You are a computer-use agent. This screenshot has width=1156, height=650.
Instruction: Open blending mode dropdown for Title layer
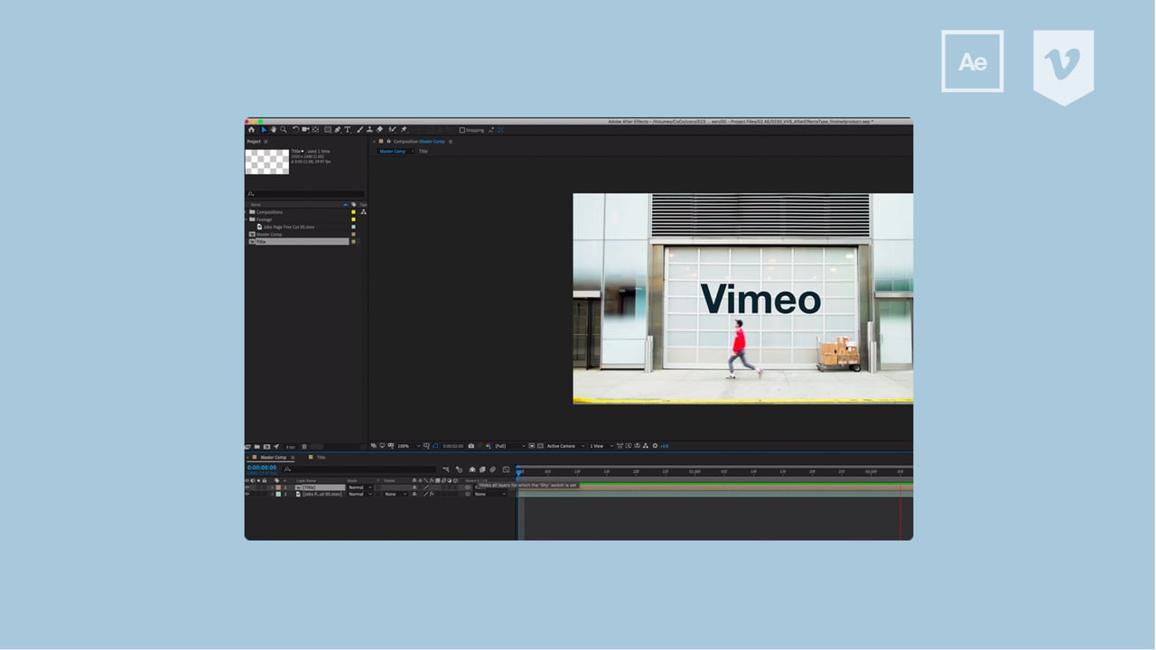[x=360, y=487]
